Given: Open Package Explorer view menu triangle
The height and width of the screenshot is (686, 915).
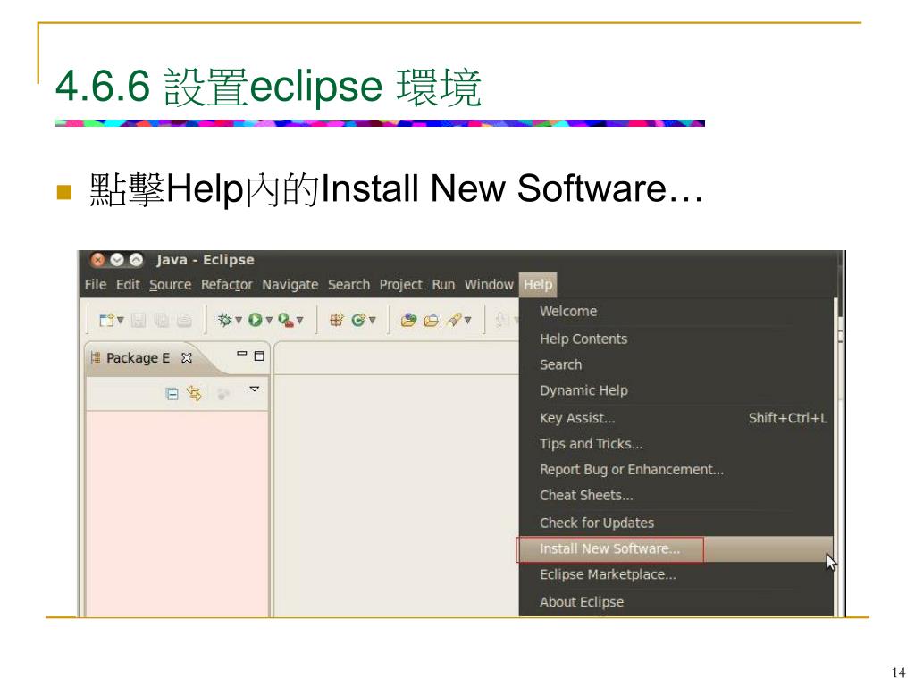Looking at the screenshot, I should (x=255, y=389).
